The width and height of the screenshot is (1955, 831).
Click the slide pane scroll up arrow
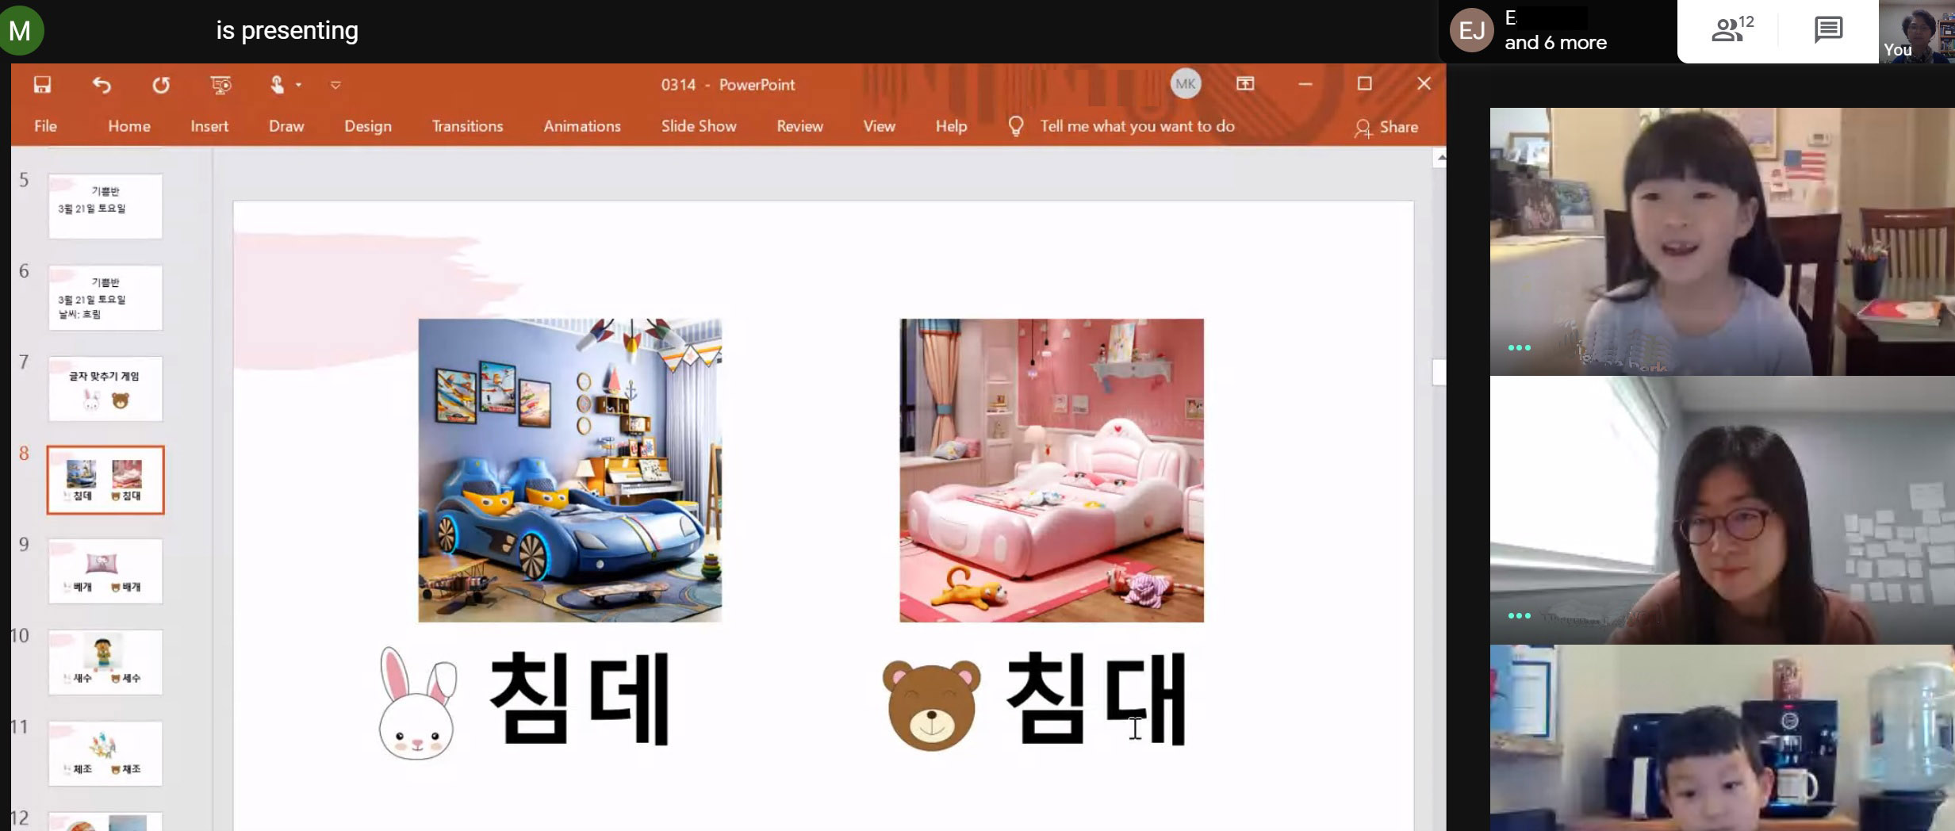point(1439,159)
